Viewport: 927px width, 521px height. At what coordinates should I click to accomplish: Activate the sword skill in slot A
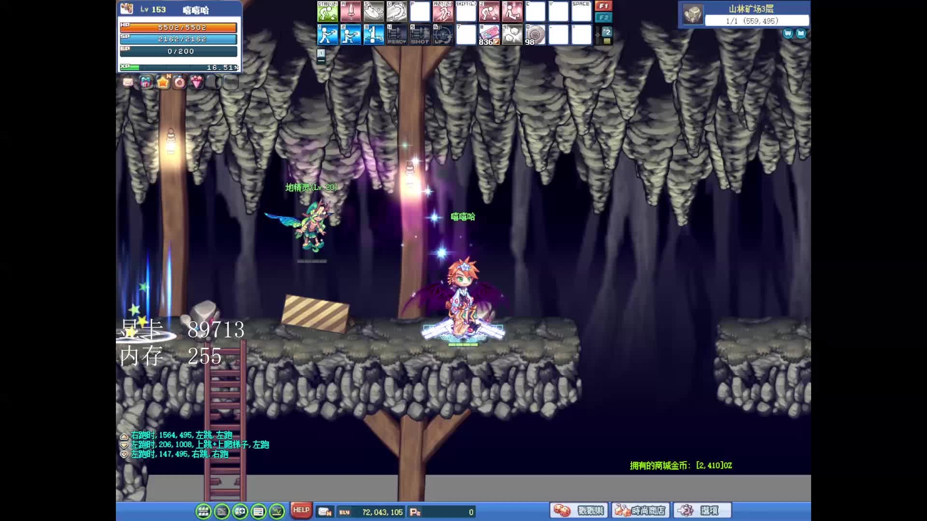(351, 12)
